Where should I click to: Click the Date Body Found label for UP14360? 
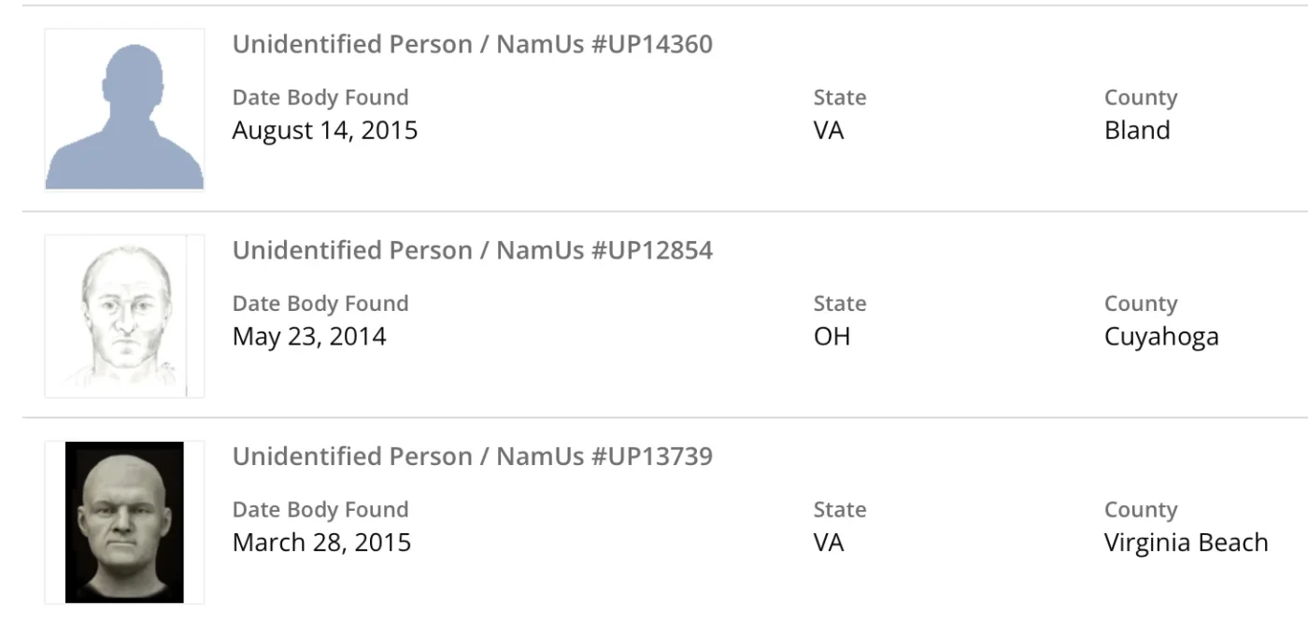pos(320,97)
